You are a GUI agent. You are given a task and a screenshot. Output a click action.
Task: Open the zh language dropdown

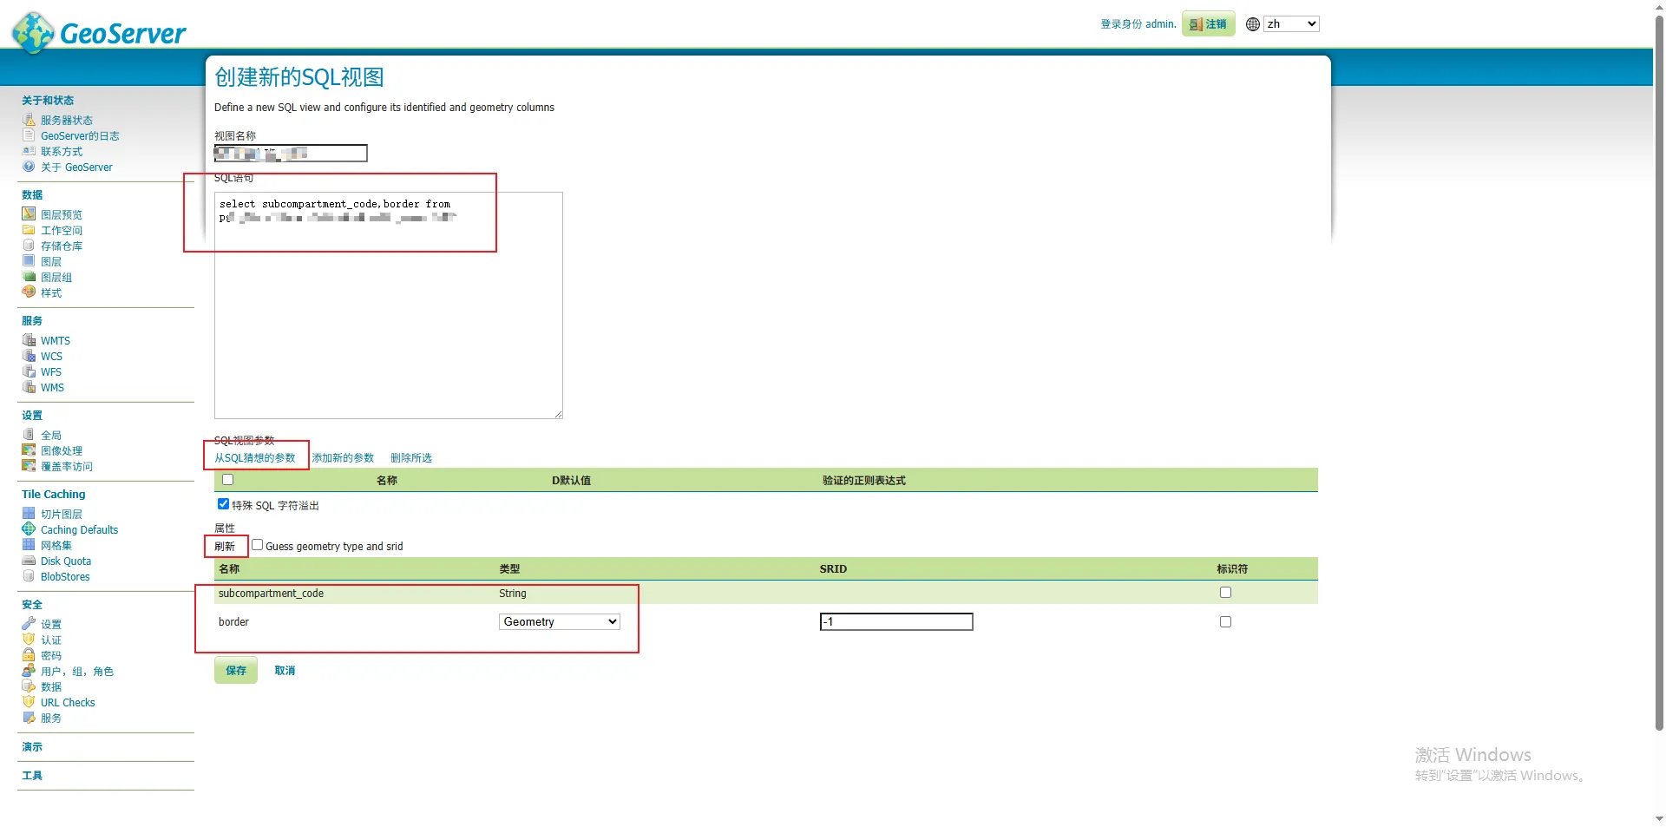tap(1290, 24)
